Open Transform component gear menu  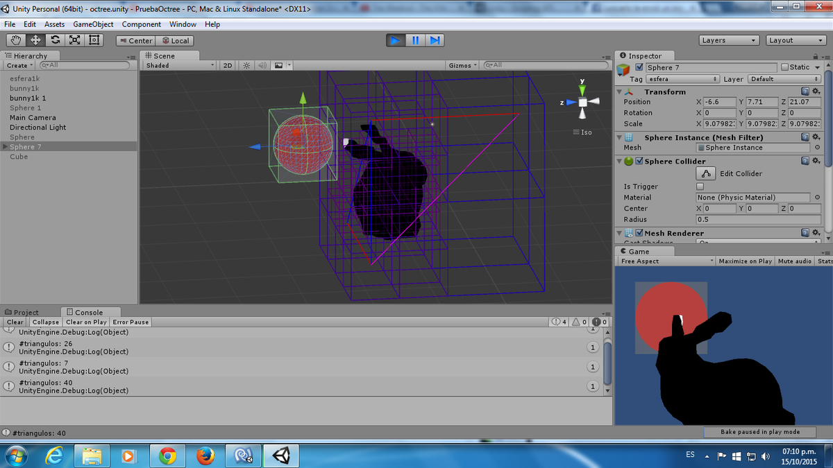tap(816, 92)
